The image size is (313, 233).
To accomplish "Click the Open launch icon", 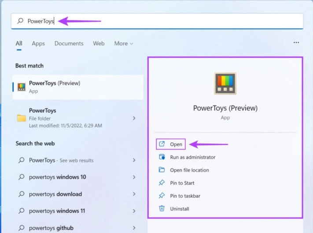I will click(162, 144).
